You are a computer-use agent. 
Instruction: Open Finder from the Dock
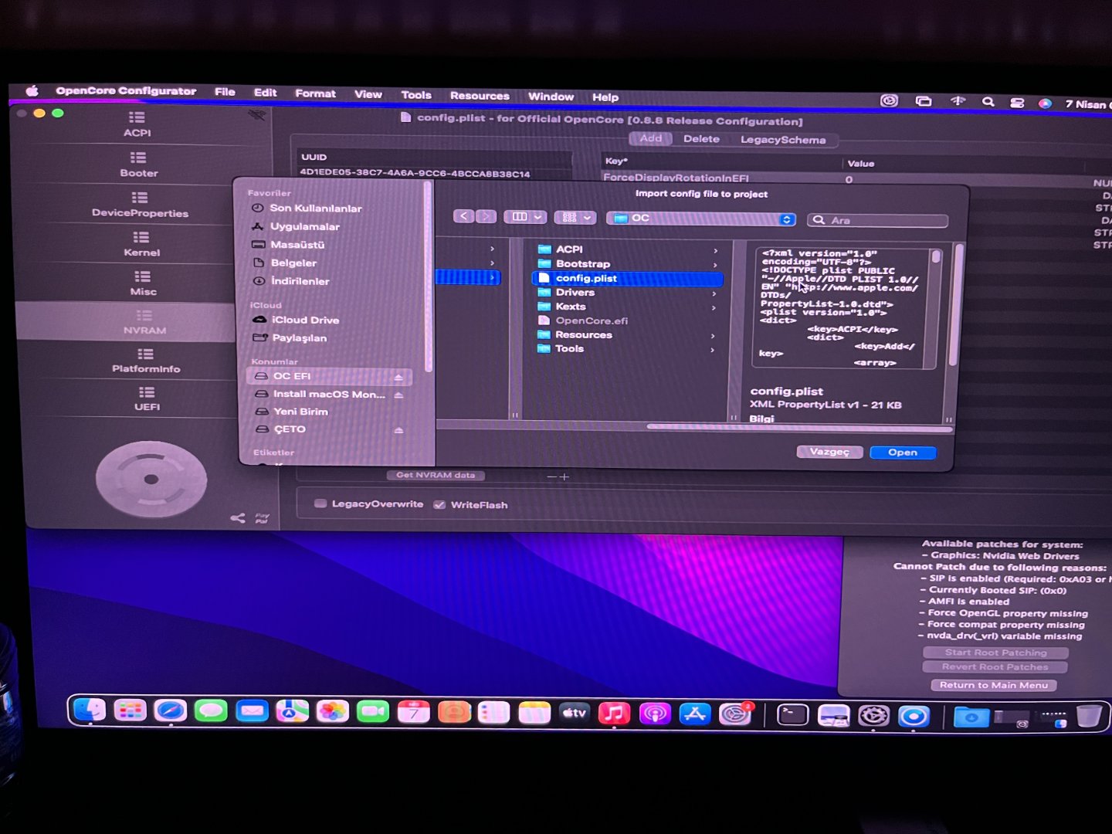coord(90,710)
